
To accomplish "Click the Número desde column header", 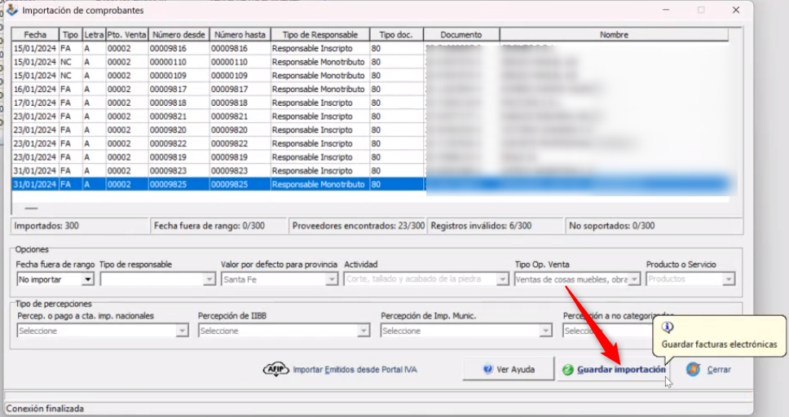I will pyautogui.click(x=177, y=35).
